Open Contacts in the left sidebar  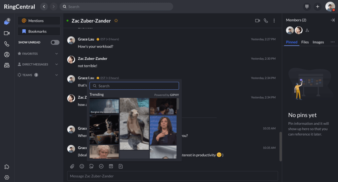(x=7, y=54)
